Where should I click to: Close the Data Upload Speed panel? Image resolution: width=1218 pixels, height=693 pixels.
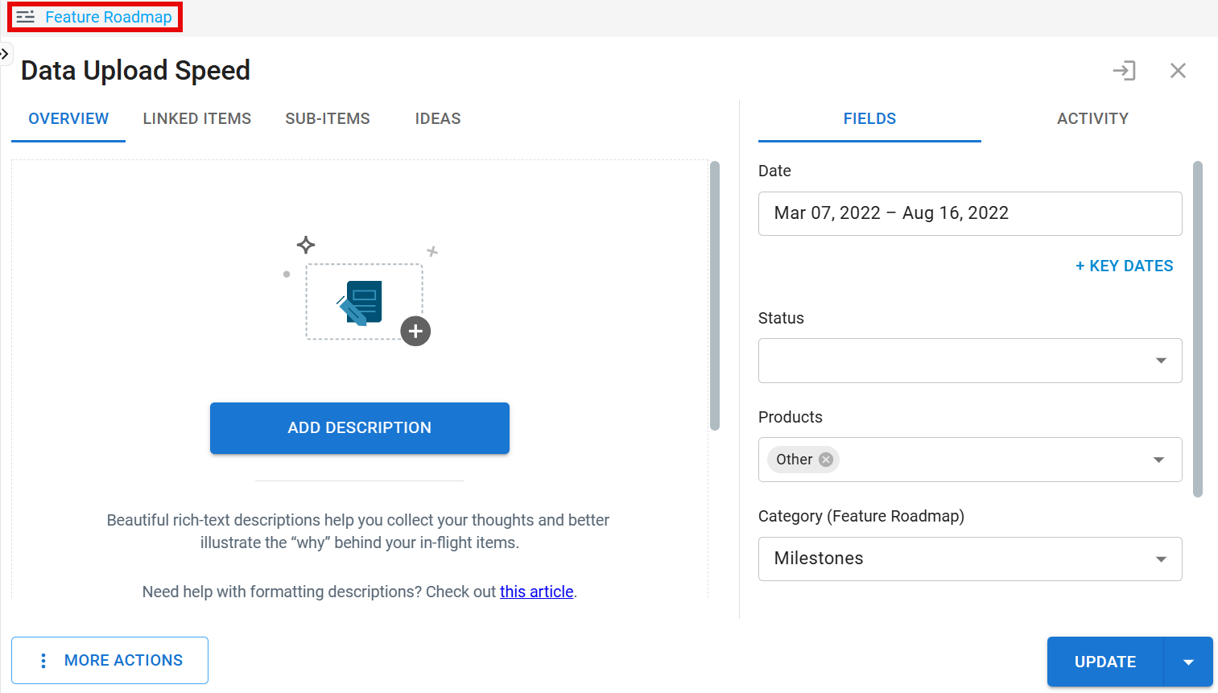[x=1178, y=71]
